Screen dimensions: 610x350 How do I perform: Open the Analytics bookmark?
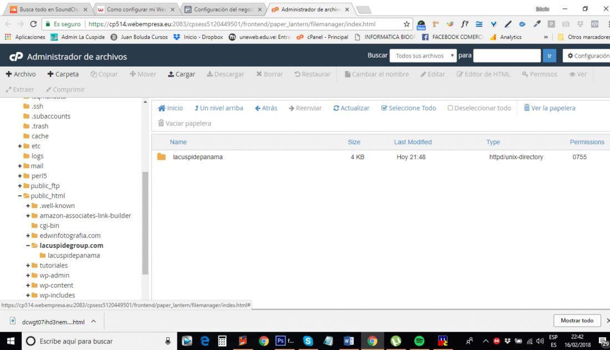pos(506,37)
